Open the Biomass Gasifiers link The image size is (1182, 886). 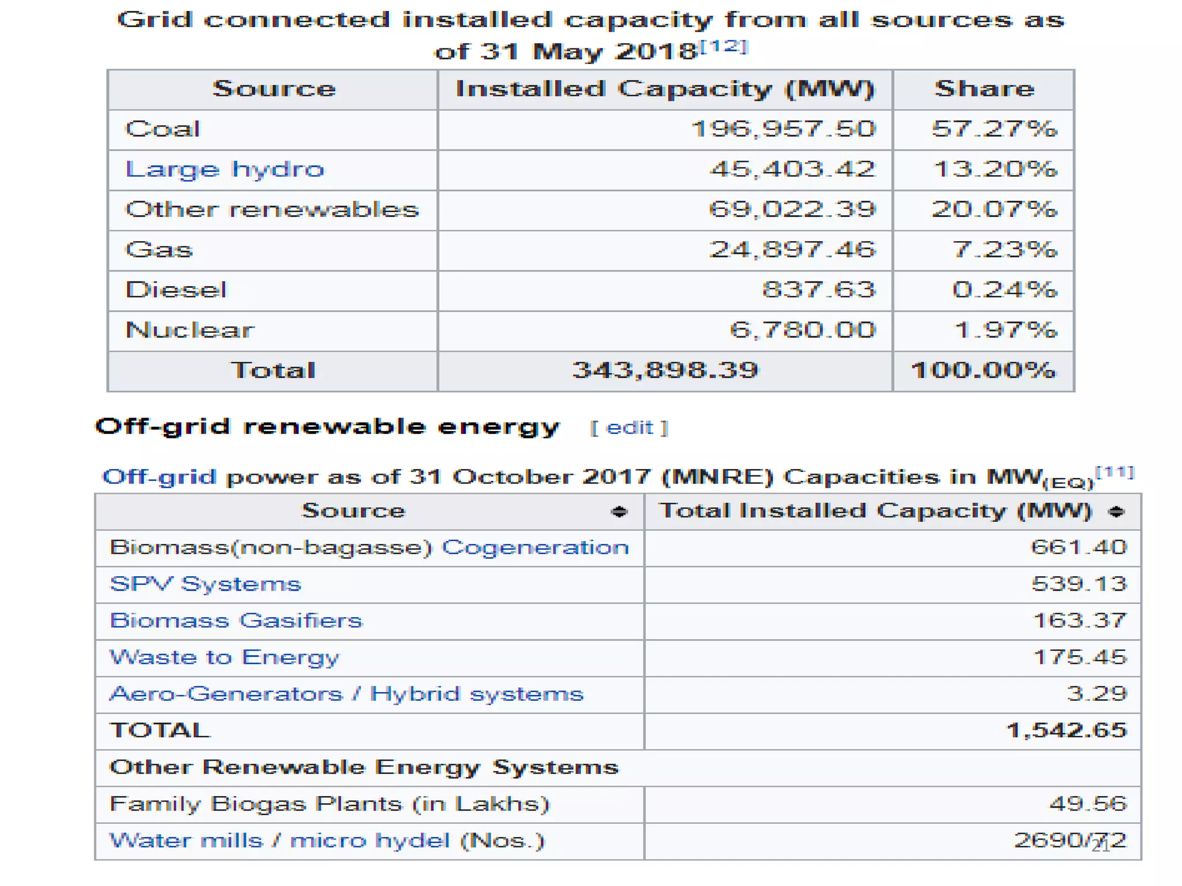click(236, 621)
